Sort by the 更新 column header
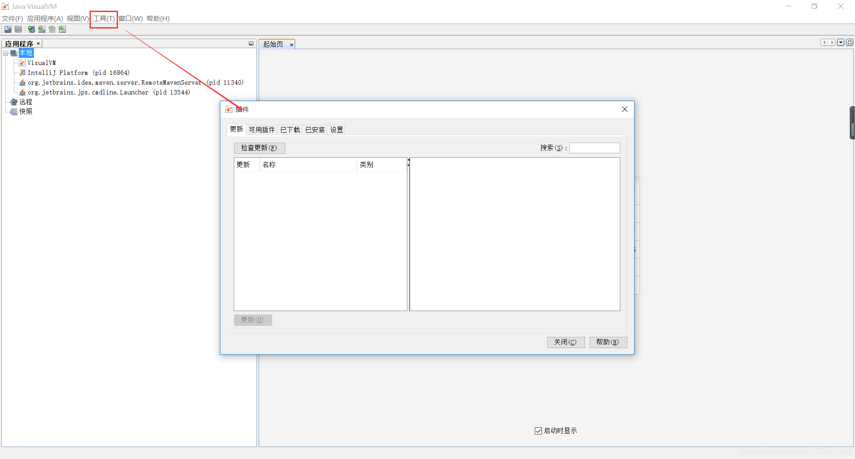 click(x=247, y=165)
